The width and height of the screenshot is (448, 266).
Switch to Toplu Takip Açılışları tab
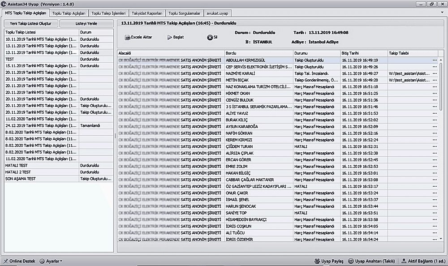(x=69, y=13)
